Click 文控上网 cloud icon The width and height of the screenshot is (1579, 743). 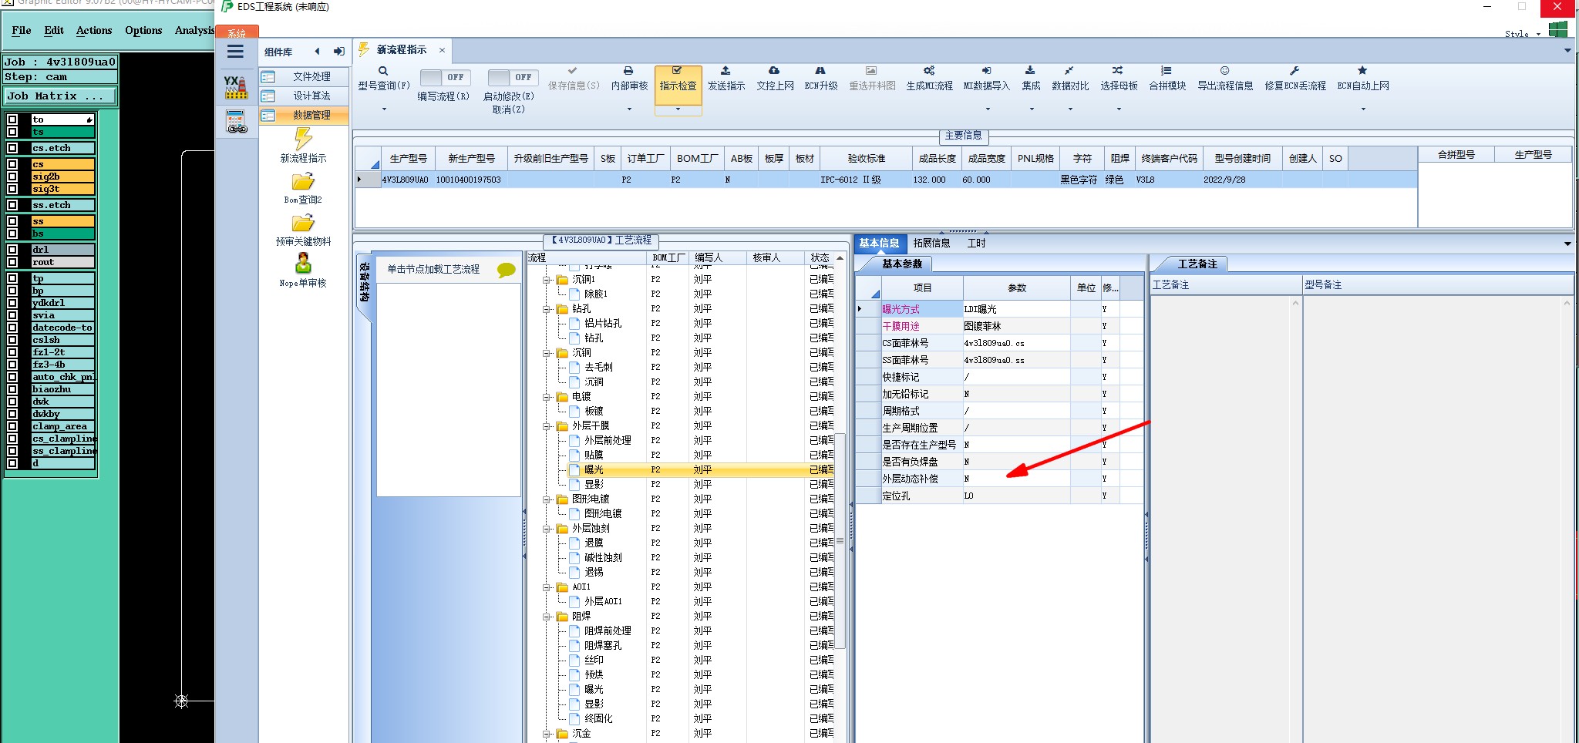point(774,71)
